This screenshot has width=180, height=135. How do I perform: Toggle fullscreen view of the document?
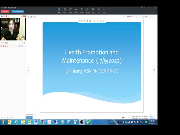(x=155, y=17)
